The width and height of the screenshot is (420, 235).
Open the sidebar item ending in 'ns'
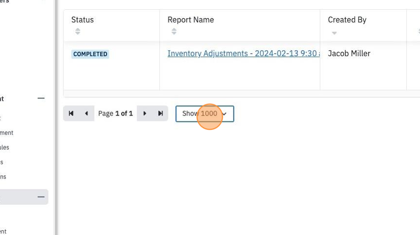point(3,177)
